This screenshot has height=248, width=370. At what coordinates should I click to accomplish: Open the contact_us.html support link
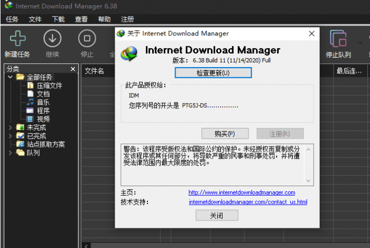click(x=248, y=202)
